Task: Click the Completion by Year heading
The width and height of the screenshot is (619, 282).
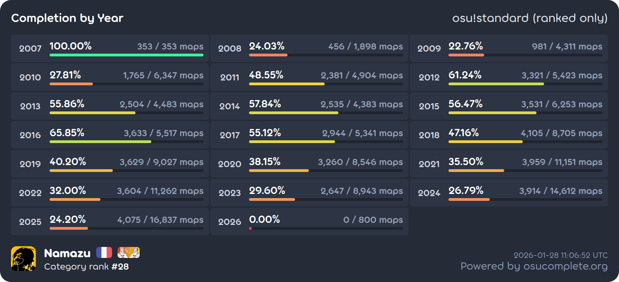Action: click(x=67, y=18)
